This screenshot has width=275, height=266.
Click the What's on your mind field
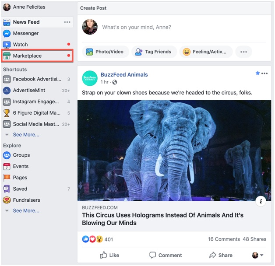(175, 27)
